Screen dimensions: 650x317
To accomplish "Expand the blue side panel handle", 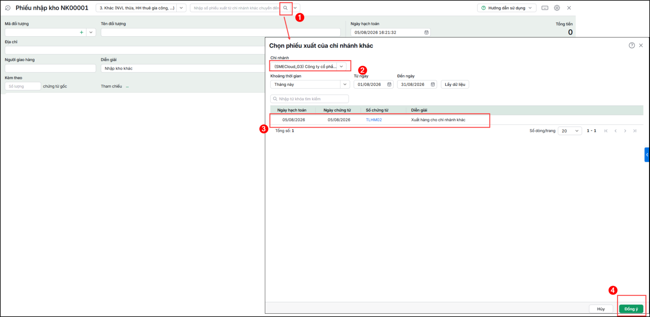I will tap(647, 155).
